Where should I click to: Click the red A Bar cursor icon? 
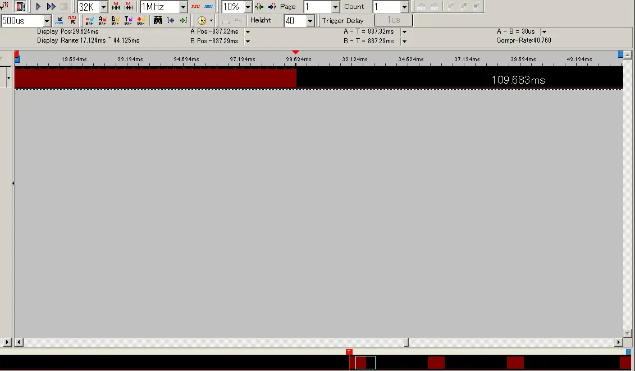(102, 21)
